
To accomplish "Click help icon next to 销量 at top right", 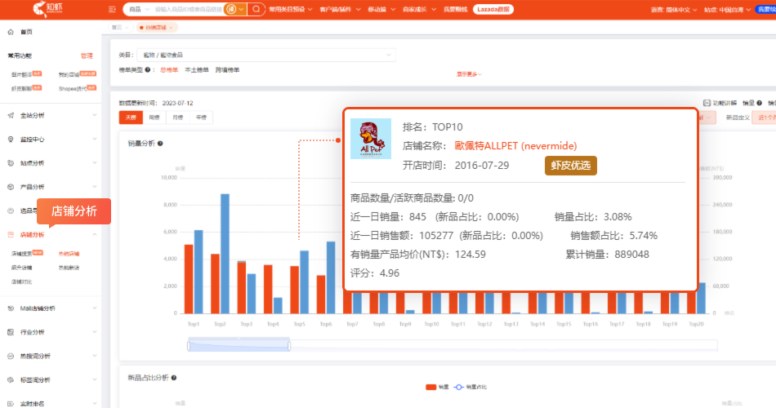I will 759,103.
